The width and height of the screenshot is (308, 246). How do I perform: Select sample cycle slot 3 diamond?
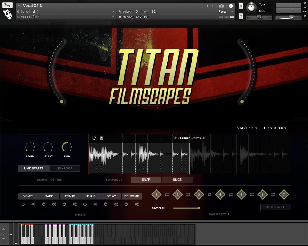(x=199, y=194)
